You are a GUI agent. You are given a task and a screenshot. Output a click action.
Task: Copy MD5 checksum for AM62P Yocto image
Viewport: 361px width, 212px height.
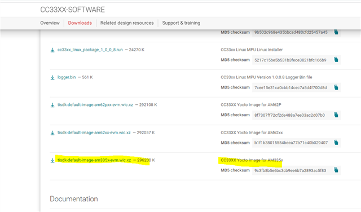click(x=336, y=115)
